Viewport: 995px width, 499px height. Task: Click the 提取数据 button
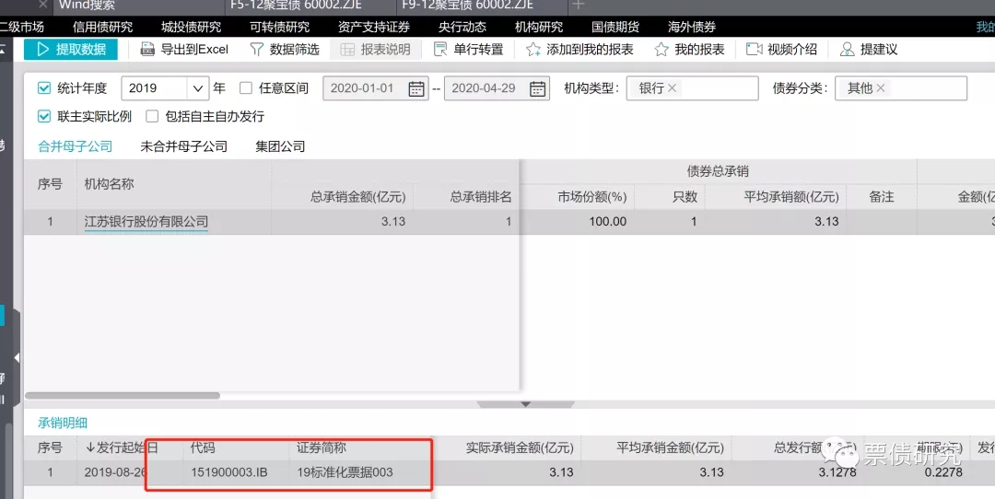pyautogui.click(x=71, y=50)
